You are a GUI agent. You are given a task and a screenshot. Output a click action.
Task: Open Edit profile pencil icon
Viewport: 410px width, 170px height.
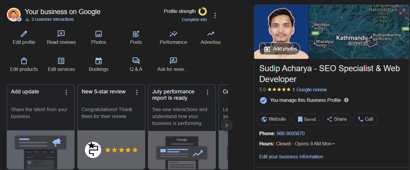coord(24,34)
